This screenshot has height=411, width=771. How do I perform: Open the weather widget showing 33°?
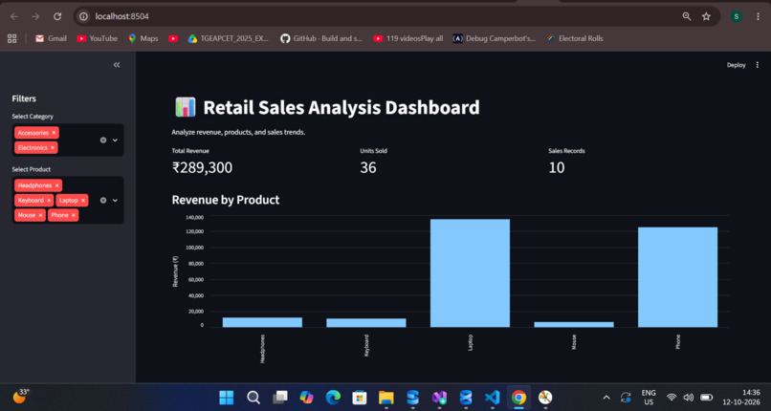click(21, 396)
